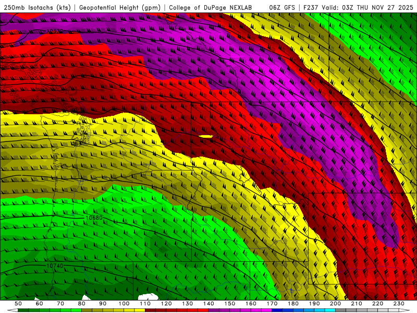Click the 100 label on the color scale
Image resolution: width=417 pixels, height=313 pixels.
tap(124, 304)
